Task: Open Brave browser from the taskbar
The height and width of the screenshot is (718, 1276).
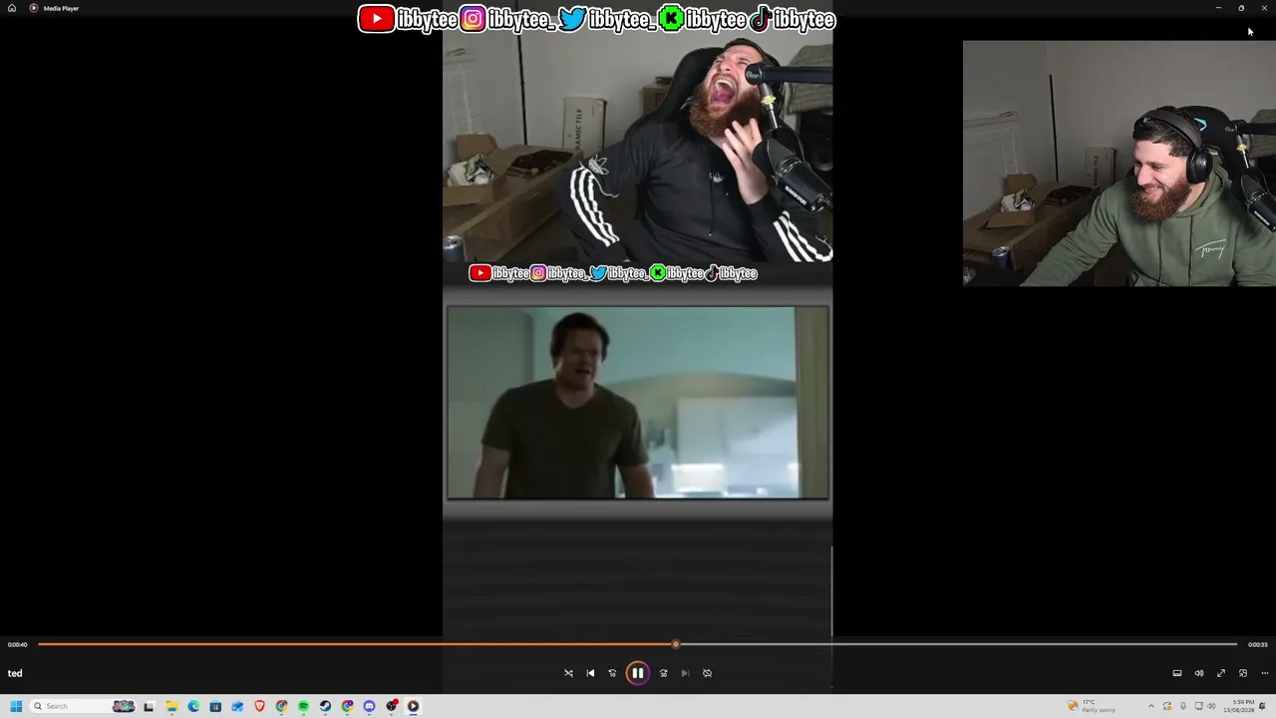Action: coord(259,706)
